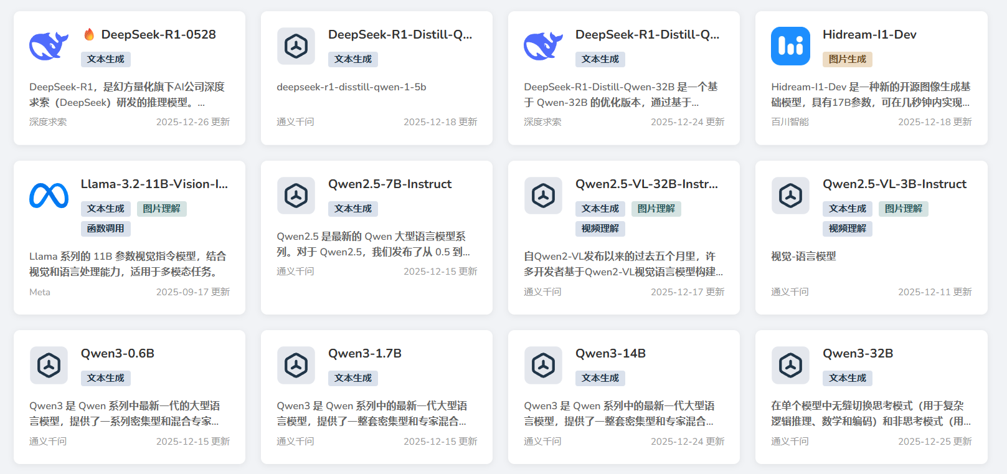Click the "2025-12-17 更新" date text
The width and height of the screenshot is (1007, 474).
coord(688,292)
